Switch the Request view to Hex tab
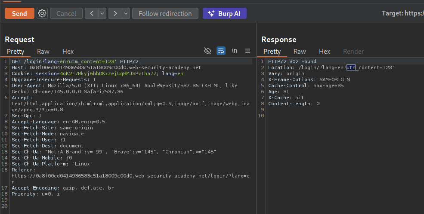This screenshot has width=424, height=214. pos(68,52)
